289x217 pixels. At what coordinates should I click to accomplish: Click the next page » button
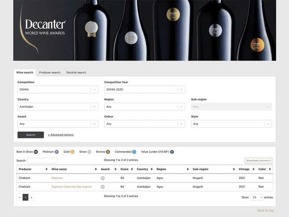point(32,197)
